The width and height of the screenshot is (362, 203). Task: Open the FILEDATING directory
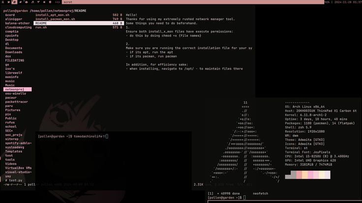(x=15, y=60)
